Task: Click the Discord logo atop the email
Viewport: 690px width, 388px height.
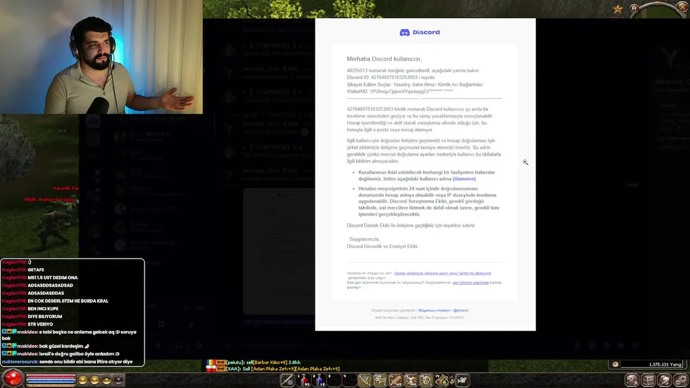Action: 419,32
